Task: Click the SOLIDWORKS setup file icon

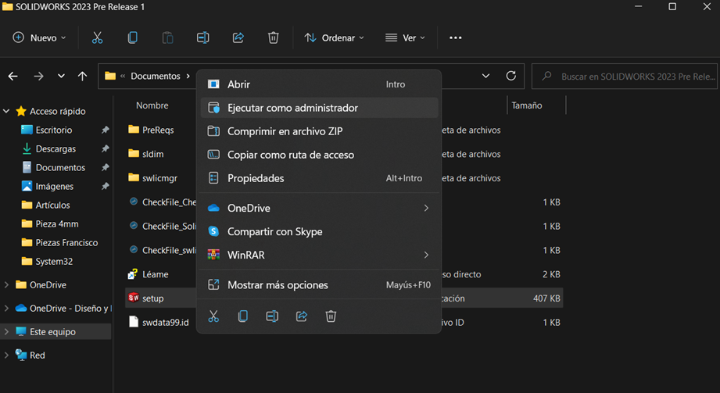Action: tap(133, 298)
